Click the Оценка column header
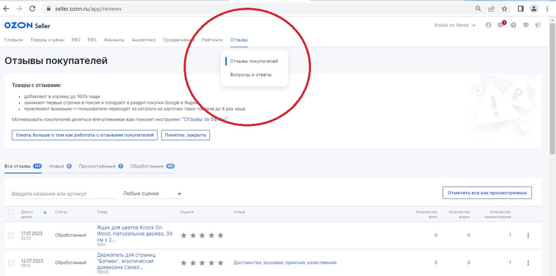Image resolution: width=556 pixels, height=276 pixels. [x=187, y=212]
